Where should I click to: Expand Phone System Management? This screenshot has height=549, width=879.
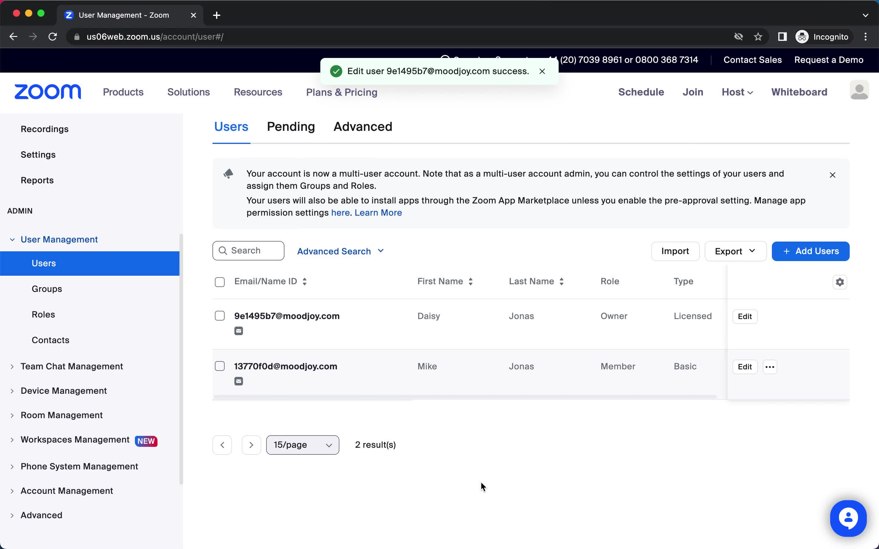tap(12, 467)
